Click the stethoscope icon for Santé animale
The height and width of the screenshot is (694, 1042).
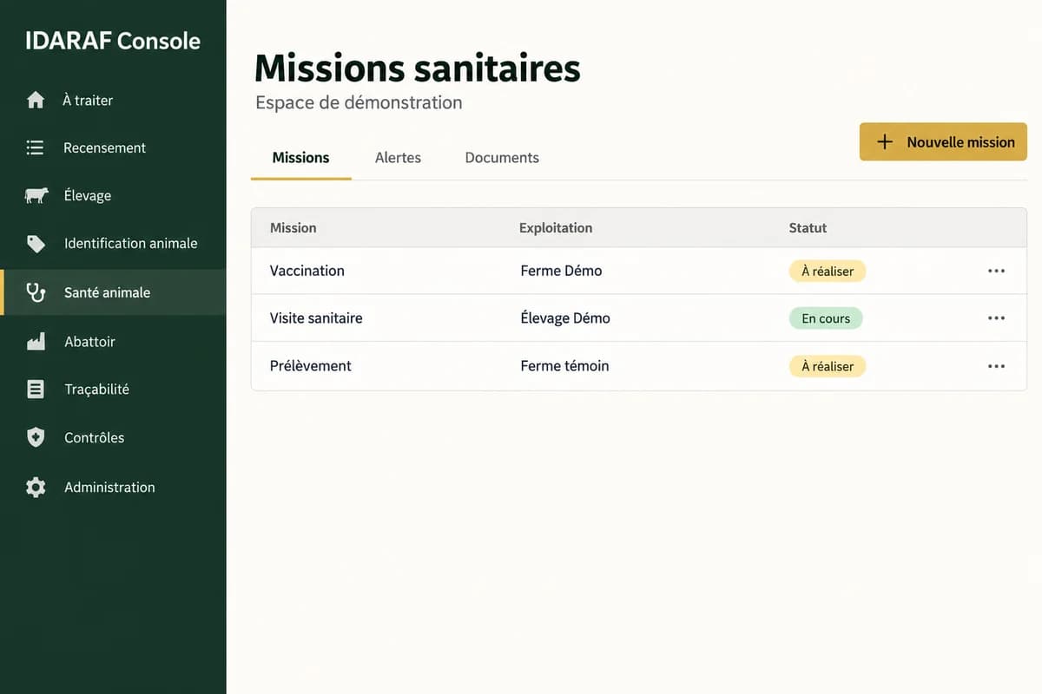36,292
